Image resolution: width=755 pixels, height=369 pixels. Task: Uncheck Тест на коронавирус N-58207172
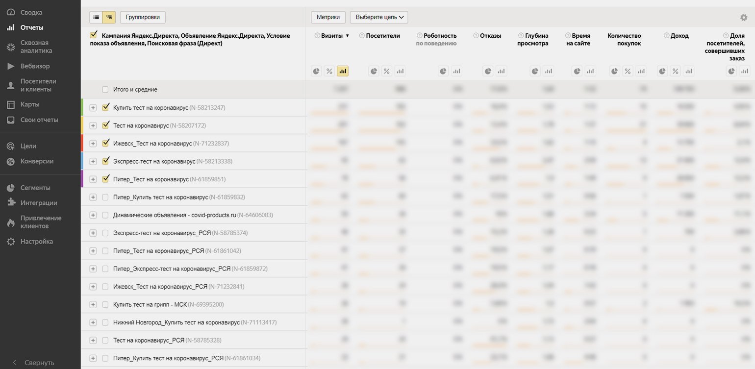click(x=105, y=125)
